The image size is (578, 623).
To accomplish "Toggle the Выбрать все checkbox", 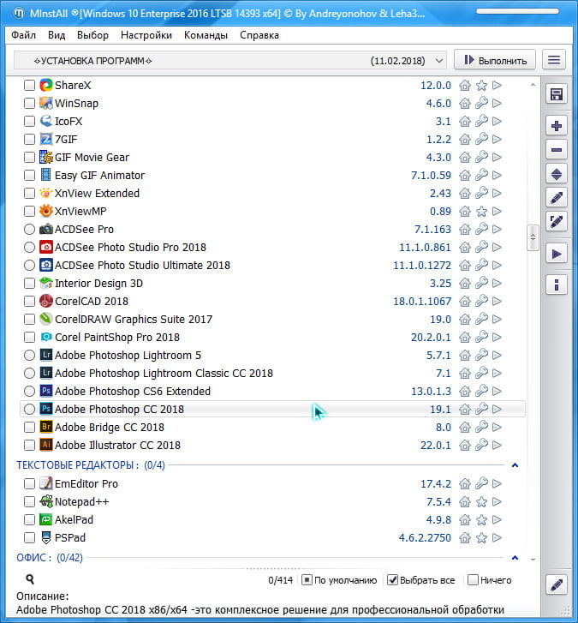I will click(393, 580).
